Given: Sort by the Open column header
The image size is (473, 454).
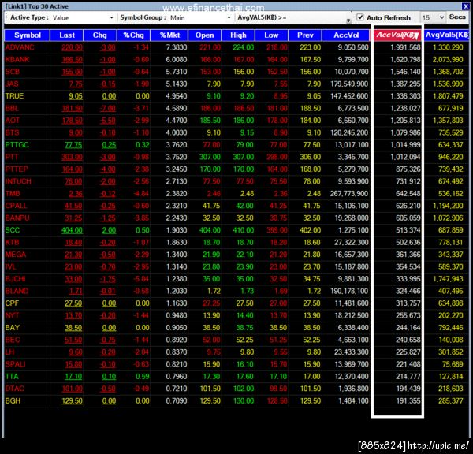Looking at the screenshot, I should point(204,35).
